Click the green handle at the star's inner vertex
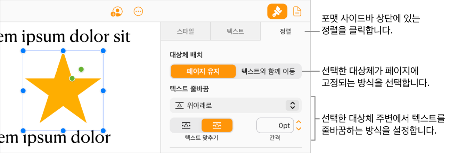The height and width of the screenshot is (153, 450). [72, 79]
